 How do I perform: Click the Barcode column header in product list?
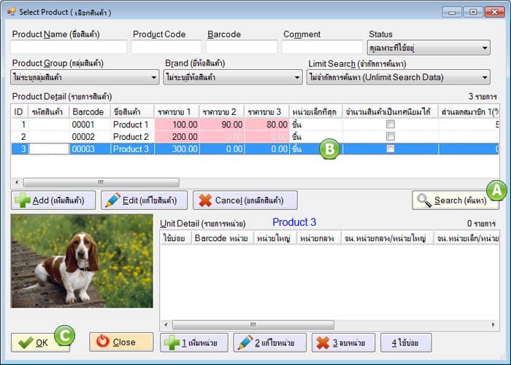click(x=88, y=111)
